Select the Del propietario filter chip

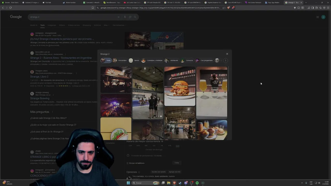204,60
